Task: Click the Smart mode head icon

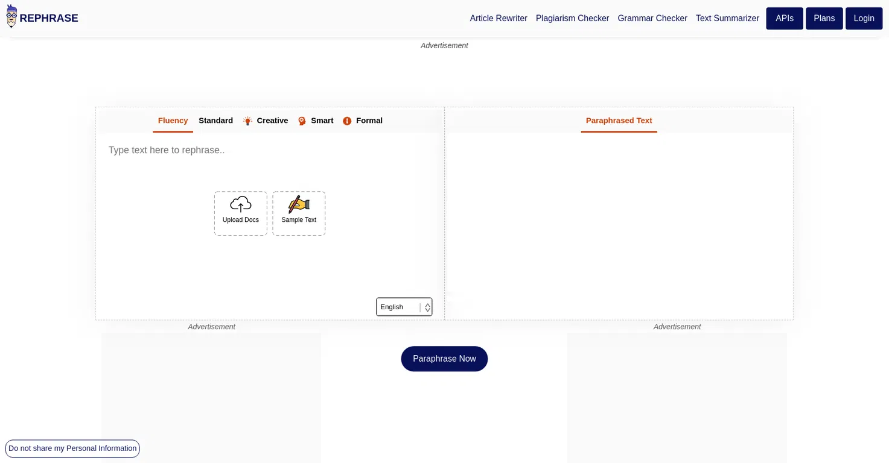Action: pyautogui.click(x=302, y=121)
